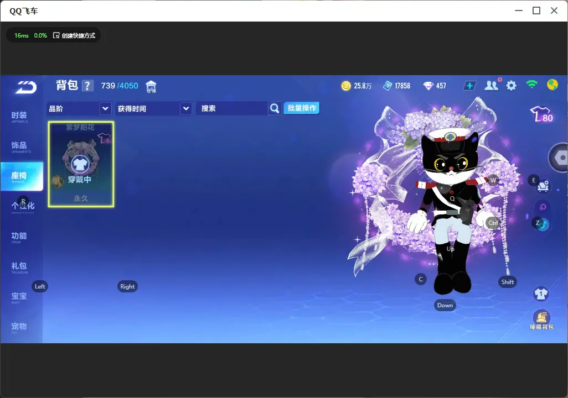The height and width of the screenshot is (398, 568).
Task: Click the back logo icon beside 背包
Action: pyautogui.click(x=25, y=87)
